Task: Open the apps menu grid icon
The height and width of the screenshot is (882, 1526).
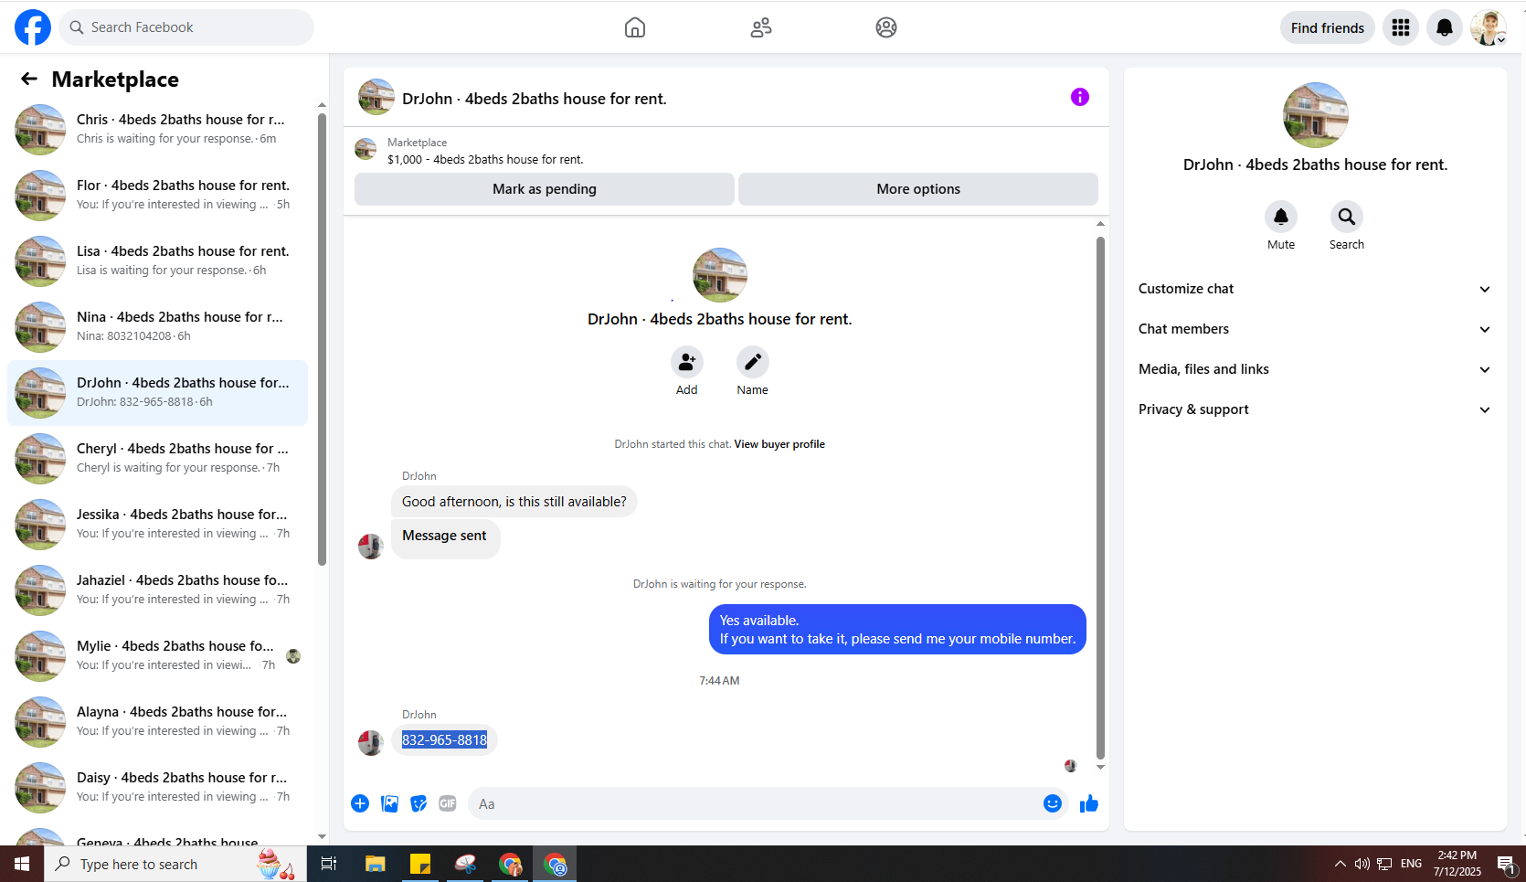Action: click(x=1401, y=27)
